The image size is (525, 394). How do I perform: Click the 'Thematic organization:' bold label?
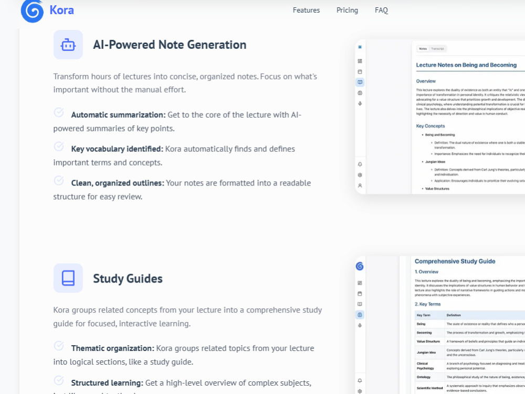112,348
